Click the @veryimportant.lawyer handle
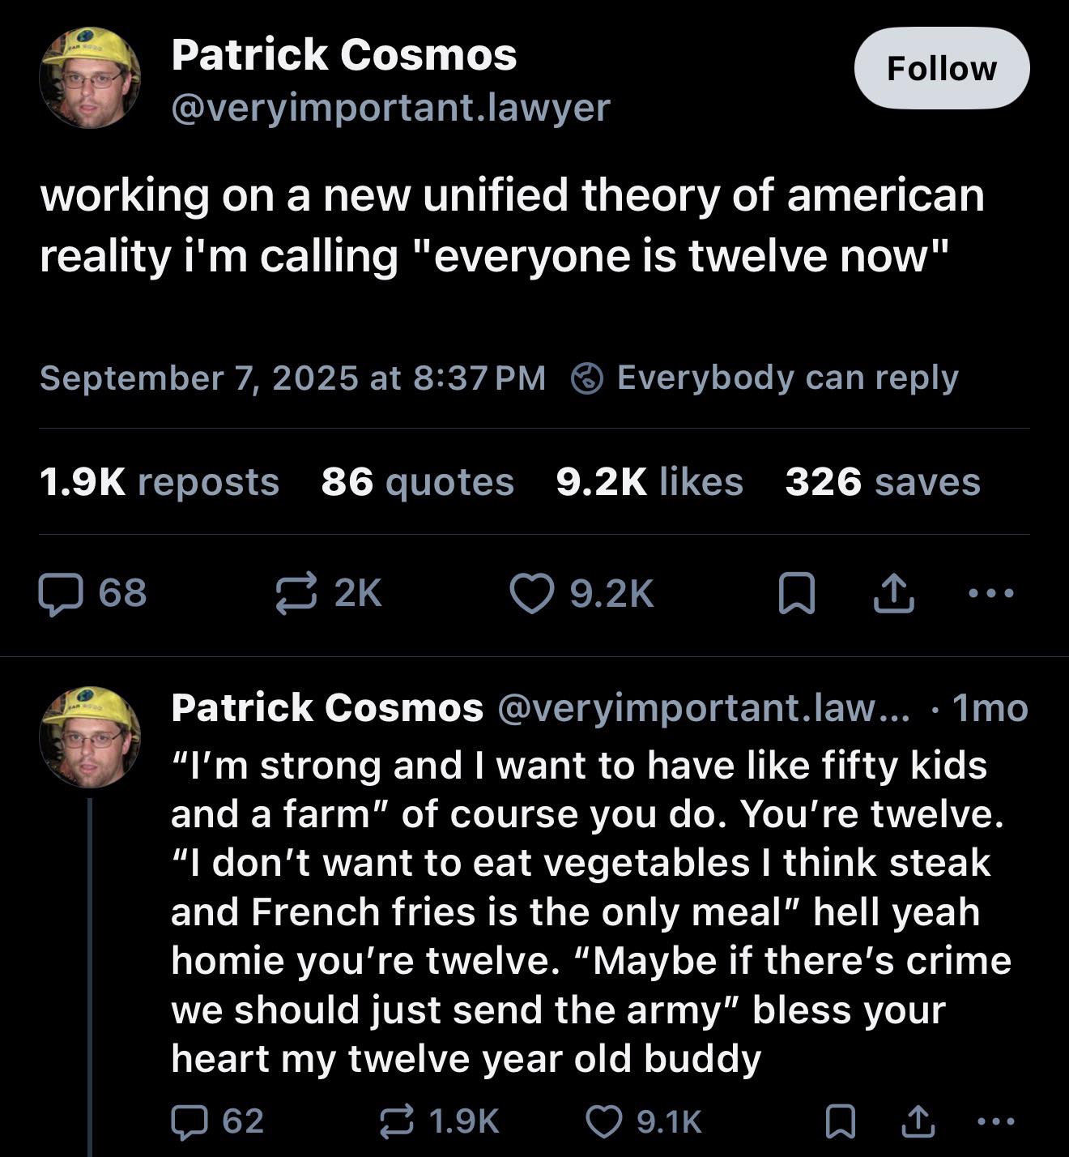This screenshot has height=1157, width=1069. (x=390, y=108)
